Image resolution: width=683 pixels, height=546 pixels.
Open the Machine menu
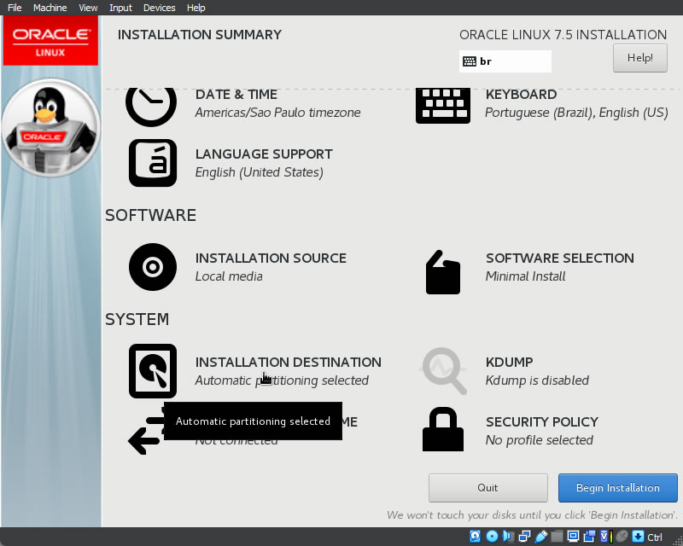pyautogui.click(x=50, y=8)
